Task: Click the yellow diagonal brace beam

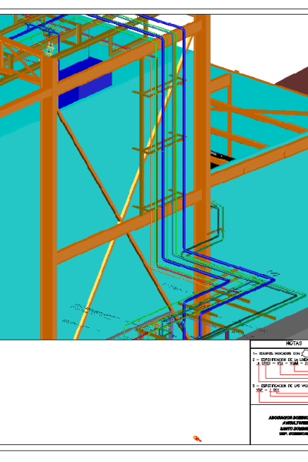Action: pos(133,189)
